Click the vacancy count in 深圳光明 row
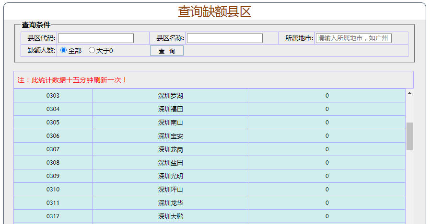Viewport: 430px width, 224px height. [327, 176]
